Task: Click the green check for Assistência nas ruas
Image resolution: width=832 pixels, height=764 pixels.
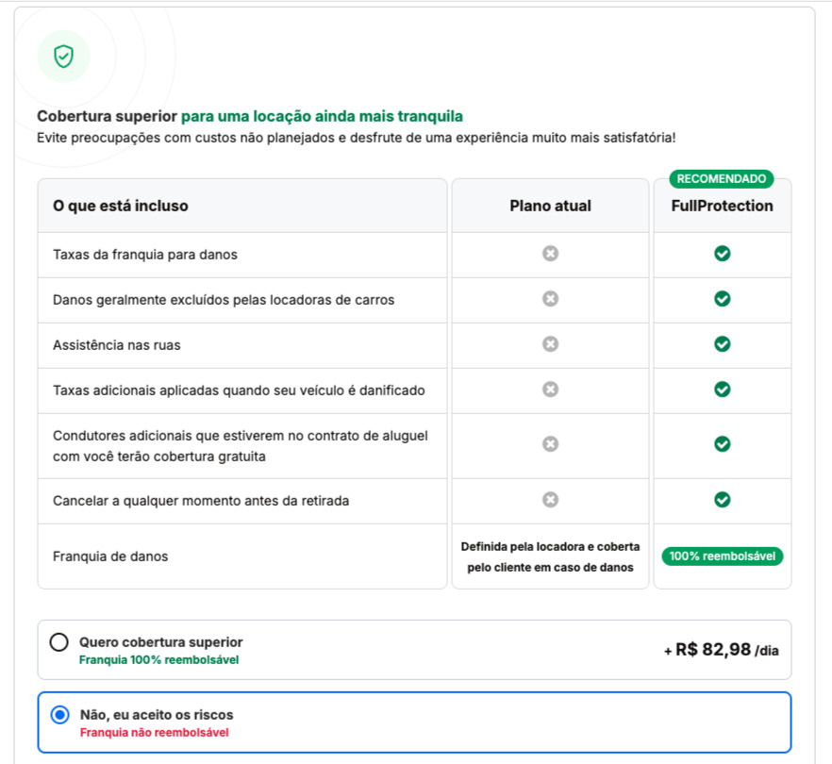Action: click(723, 344)
